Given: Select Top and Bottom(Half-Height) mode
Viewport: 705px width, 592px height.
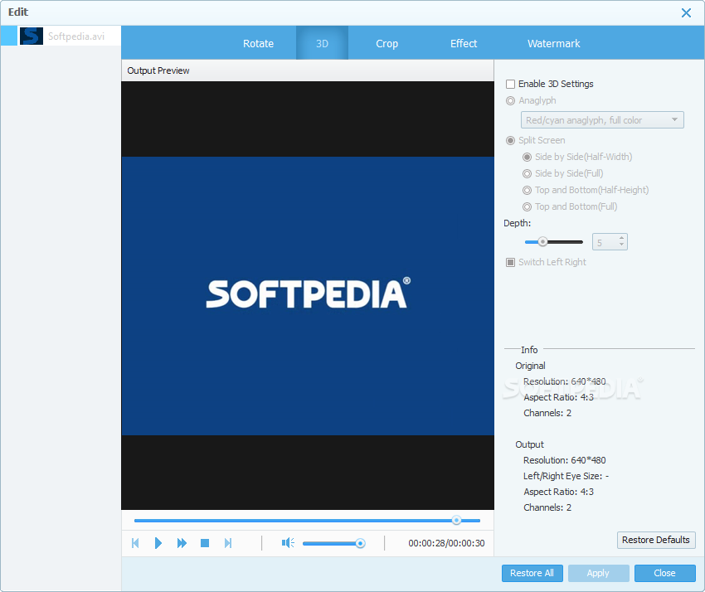Looking at the screenshot, I should pos(527,190).
